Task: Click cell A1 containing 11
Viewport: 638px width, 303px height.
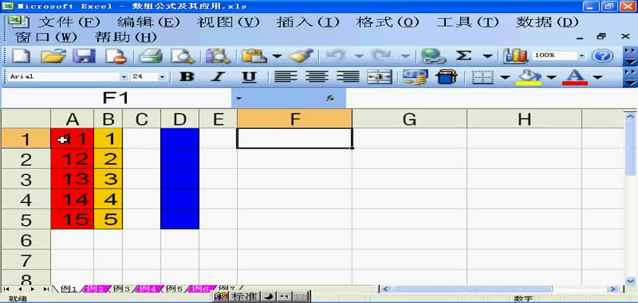Action: 72,139
